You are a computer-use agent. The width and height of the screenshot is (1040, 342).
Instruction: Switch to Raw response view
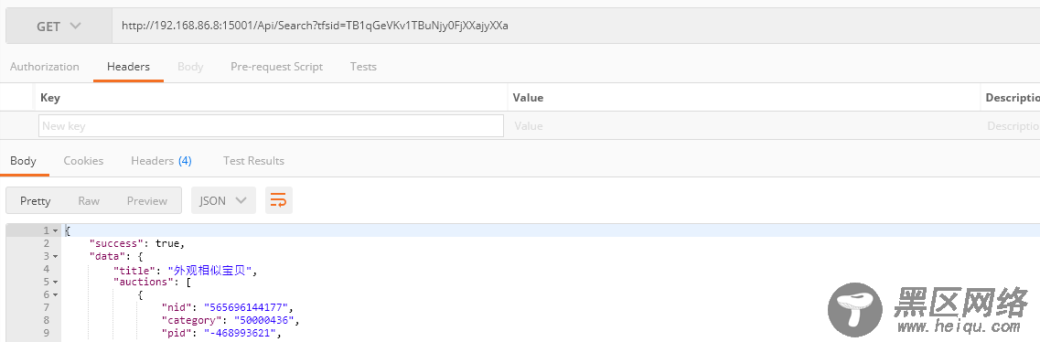(x=89, y=201)
